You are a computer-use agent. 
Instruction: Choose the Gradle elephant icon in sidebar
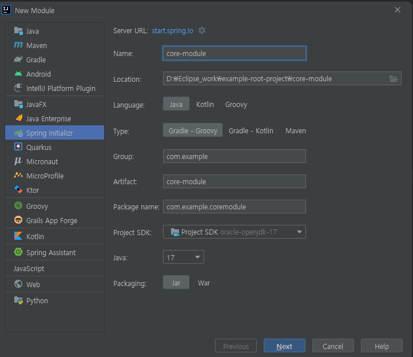[18, 59]
